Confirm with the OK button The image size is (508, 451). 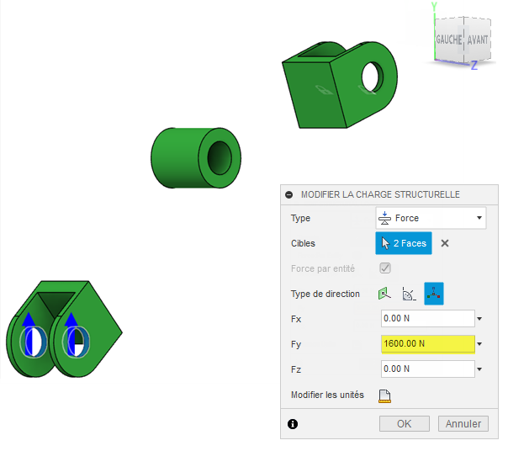click(405, 424)
